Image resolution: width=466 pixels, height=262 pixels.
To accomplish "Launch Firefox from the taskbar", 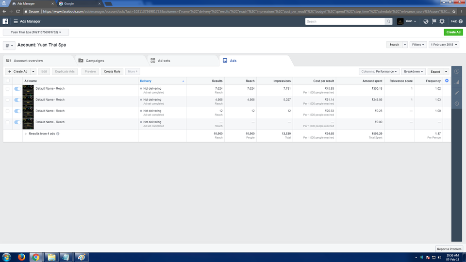I will click(x=21, y=257).
